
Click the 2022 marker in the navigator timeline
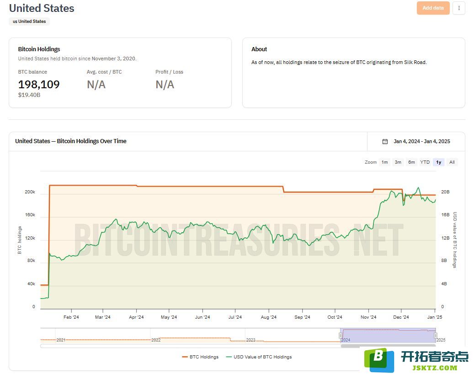point(156,340)
